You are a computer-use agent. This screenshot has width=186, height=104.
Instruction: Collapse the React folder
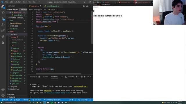(x=17, y=31)
